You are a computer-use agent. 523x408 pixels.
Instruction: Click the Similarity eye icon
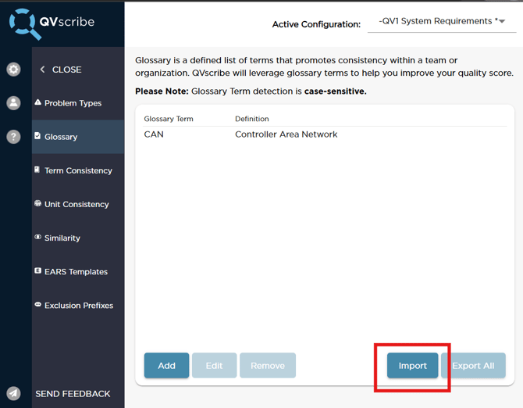pyautogui.click(x=37, y=238)
